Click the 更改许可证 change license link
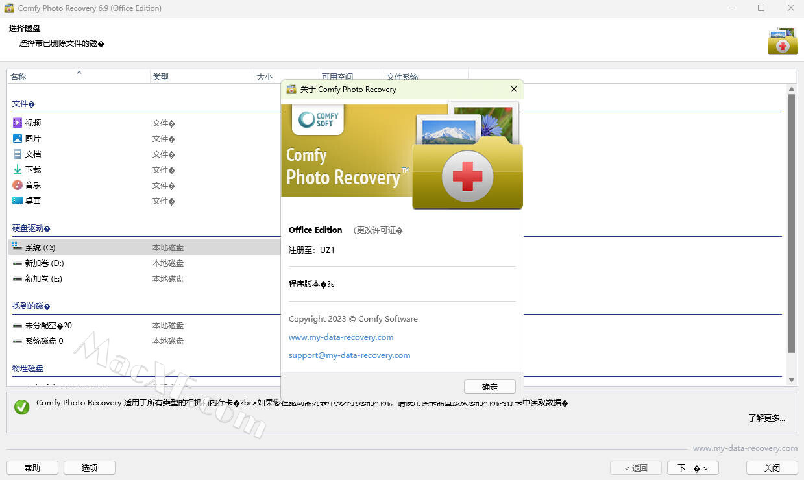 click(x=378, y=230)
